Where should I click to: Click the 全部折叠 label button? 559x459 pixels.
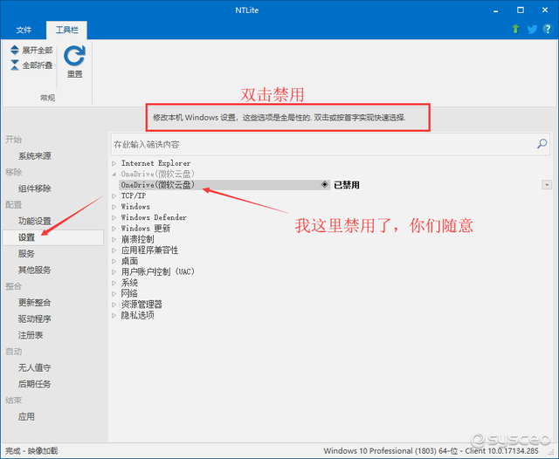click(x=38, y=65)
